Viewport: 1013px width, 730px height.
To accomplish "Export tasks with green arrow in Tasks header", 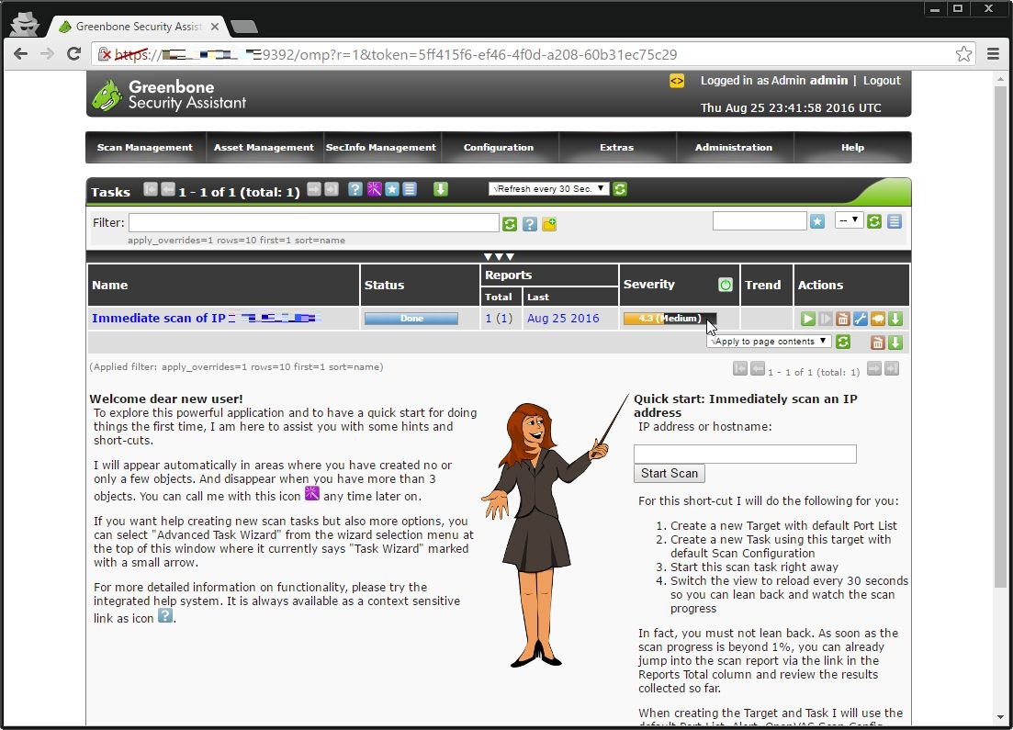I will pos(441,189).
